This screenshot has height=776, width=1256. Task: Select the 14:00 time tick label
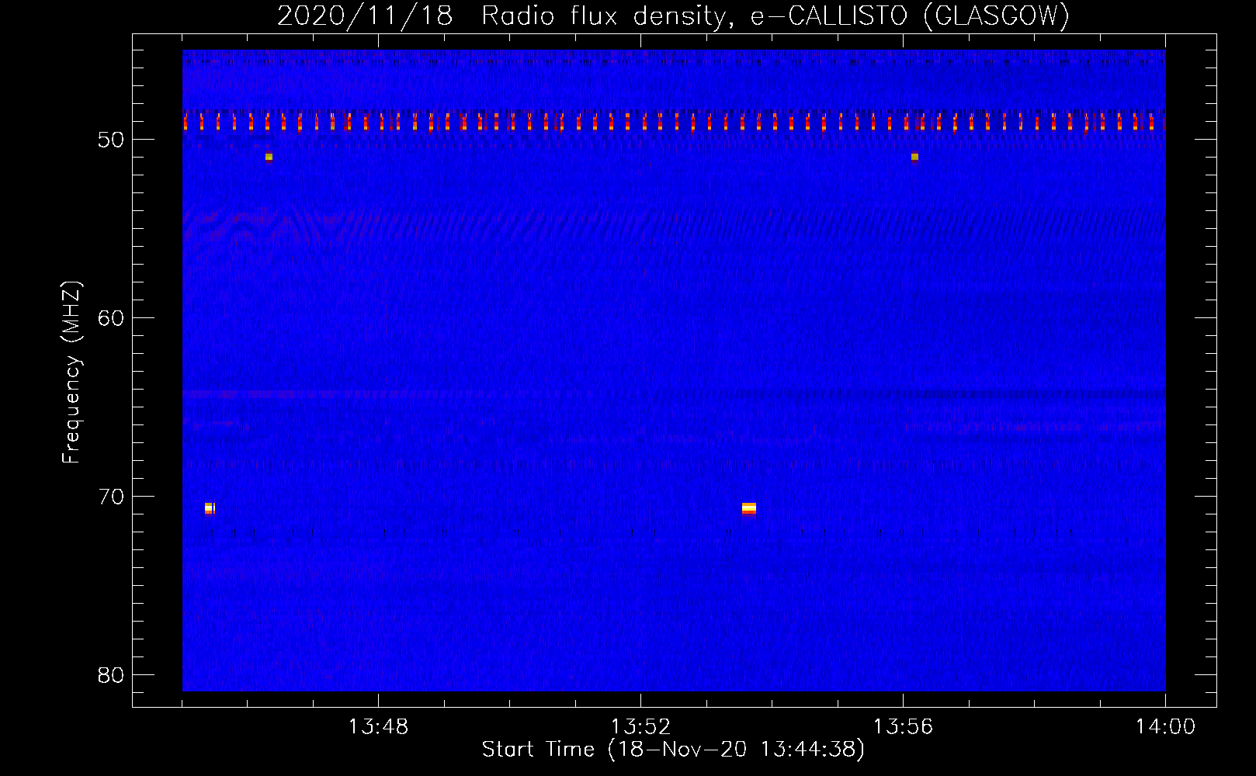click(x=1165, y=727)
